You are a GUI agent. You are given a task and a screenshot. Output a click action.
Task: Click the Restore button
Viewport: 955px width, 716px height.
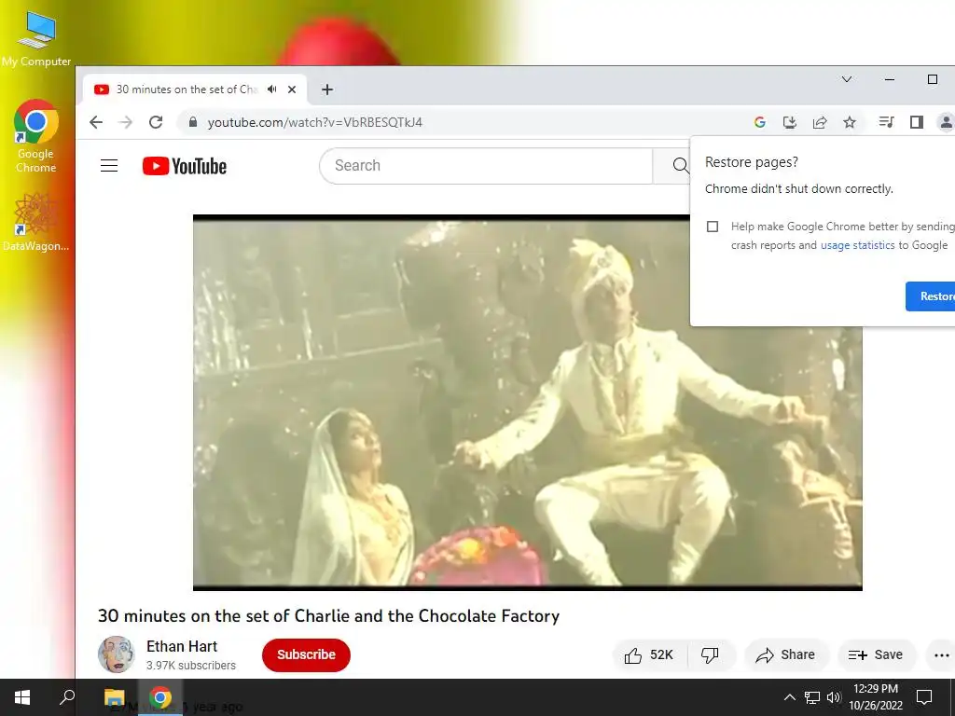pos(932,296)
